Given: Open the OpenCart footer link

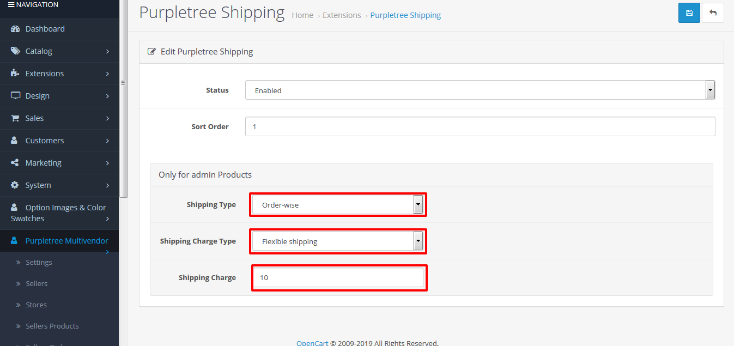Looking at the screenshot, I should pos(312,343).
